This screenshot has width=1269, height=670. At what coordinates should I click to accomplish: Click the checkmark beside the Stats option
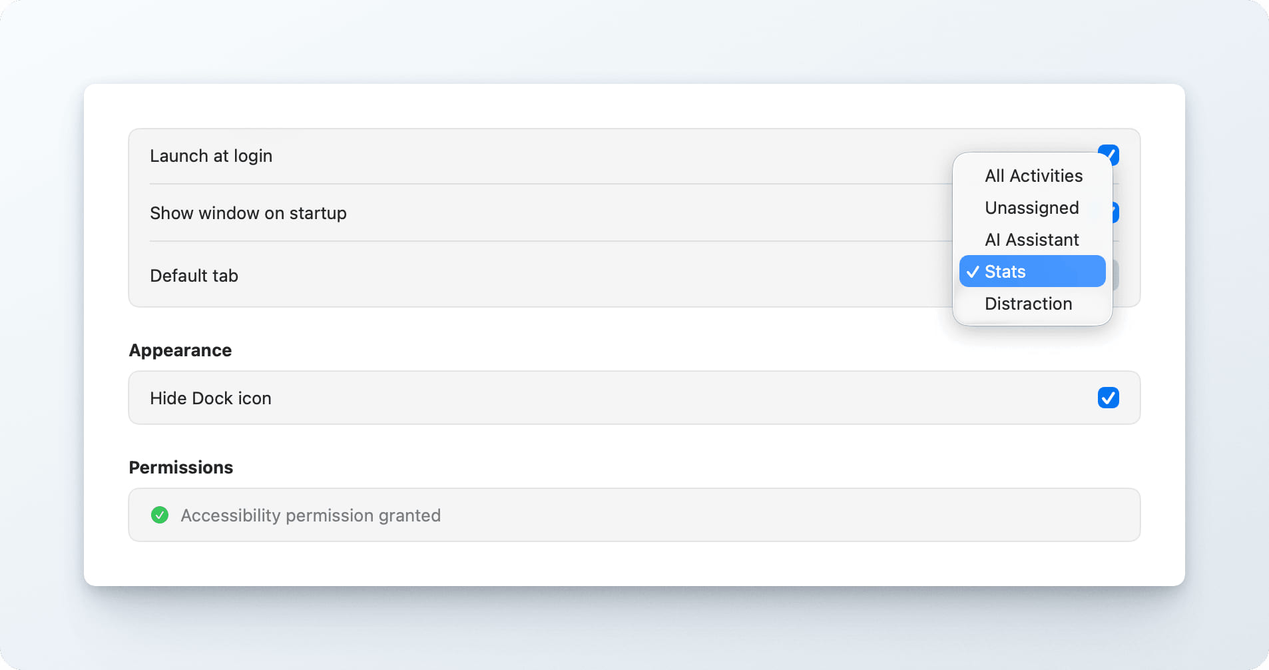(x=973, y=272)
